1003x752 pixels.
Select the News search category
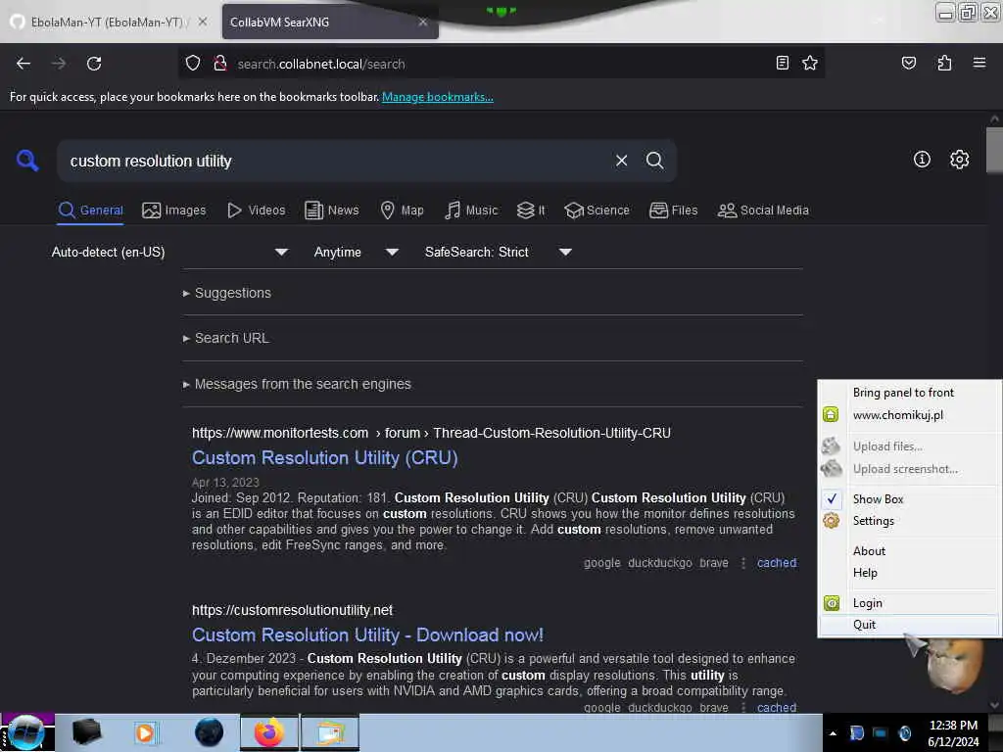click(331, 211)
